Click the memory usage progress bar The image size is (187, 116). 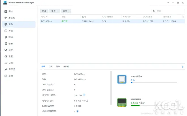154,106
